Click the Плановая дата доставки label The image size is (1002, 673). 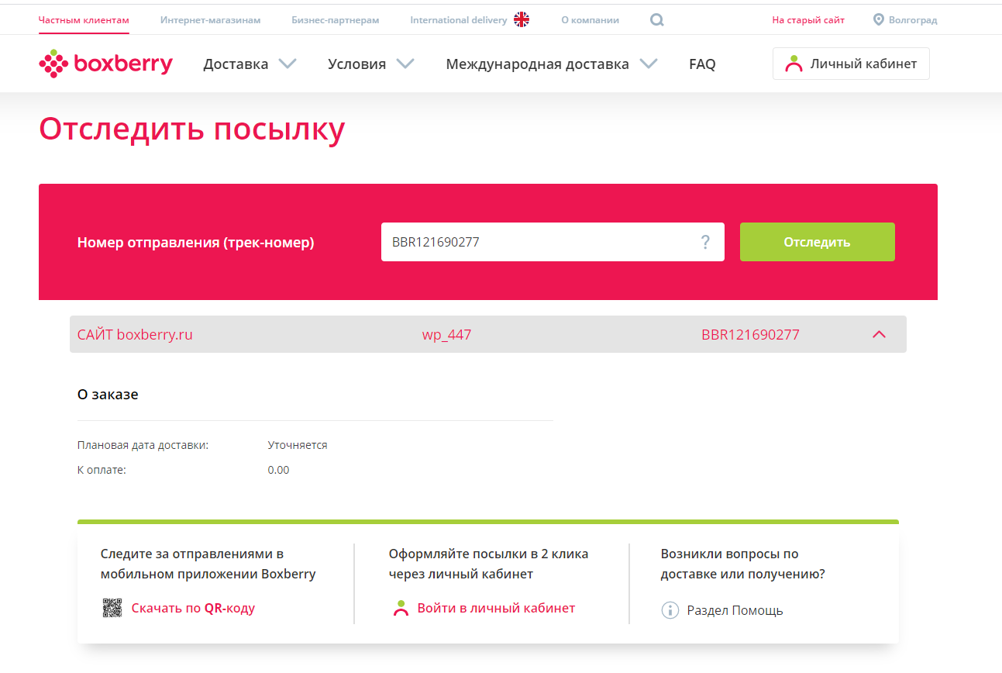click(x=143, y=445)
